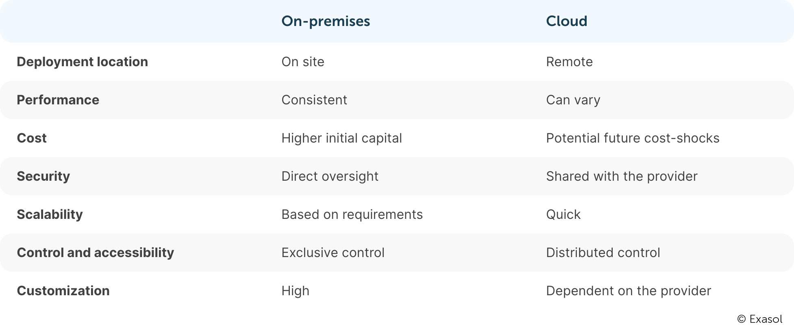Click the On site cell
The height and width of the screenshot is (333, 794).
click(303, 62)
